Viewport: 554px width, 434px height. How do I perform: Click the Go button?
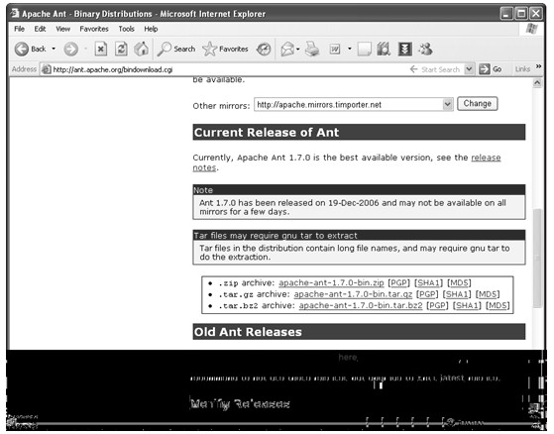coord(491,69)
